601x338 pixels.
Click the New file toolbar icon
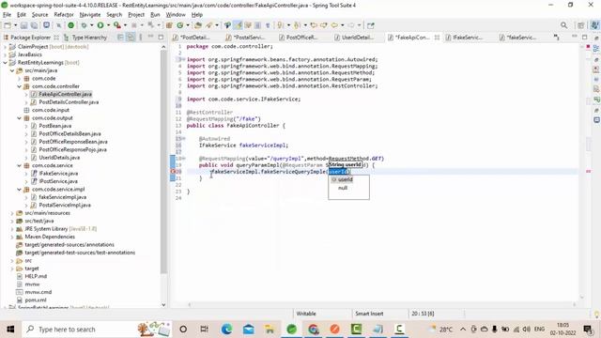coord(8,25)
